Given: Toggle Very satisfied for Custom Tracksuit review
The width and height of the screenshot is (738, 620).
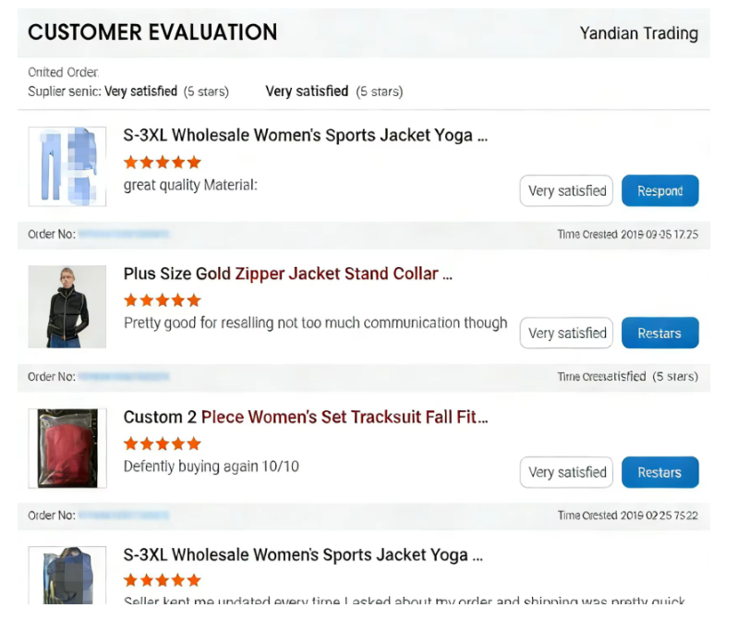Looking at the screenshot, I should (x=566, y=472).
